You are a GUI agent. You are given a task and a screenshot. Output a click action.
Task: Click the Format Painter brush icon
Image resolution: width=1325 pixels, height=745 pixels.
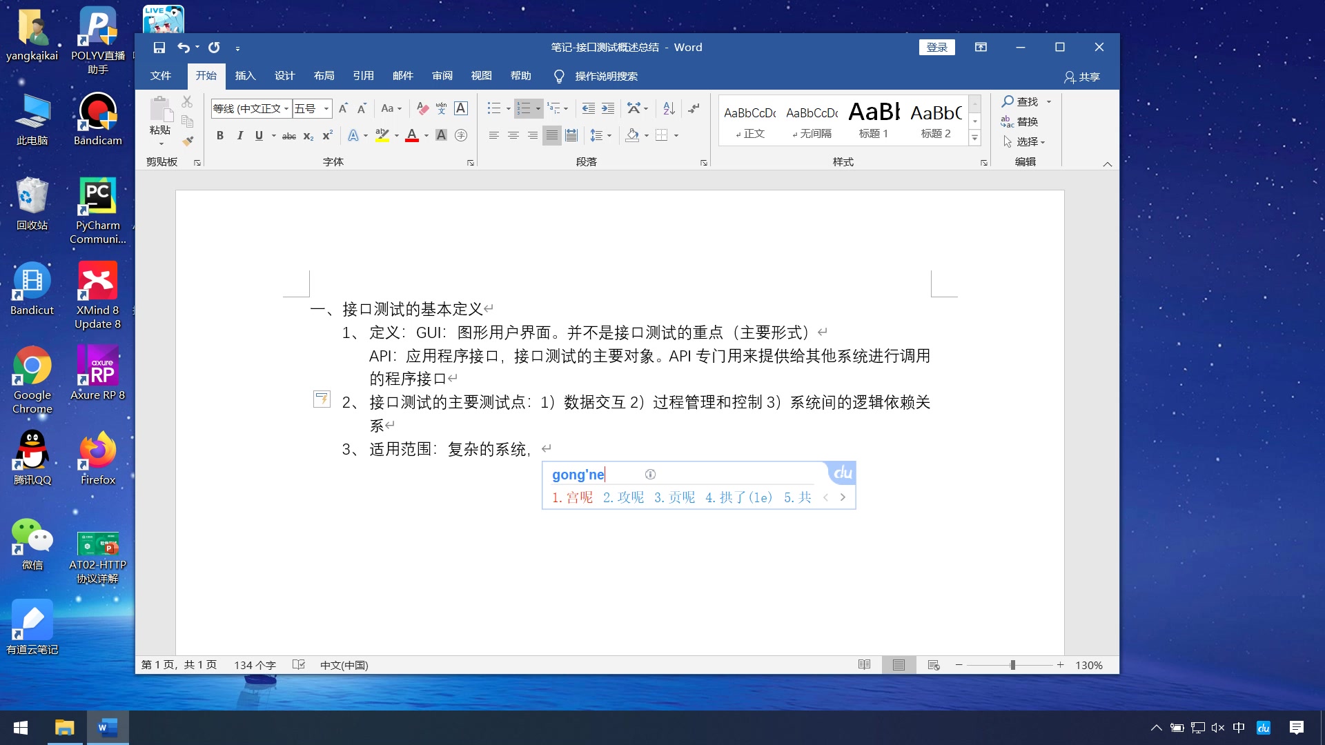point(188,141)
